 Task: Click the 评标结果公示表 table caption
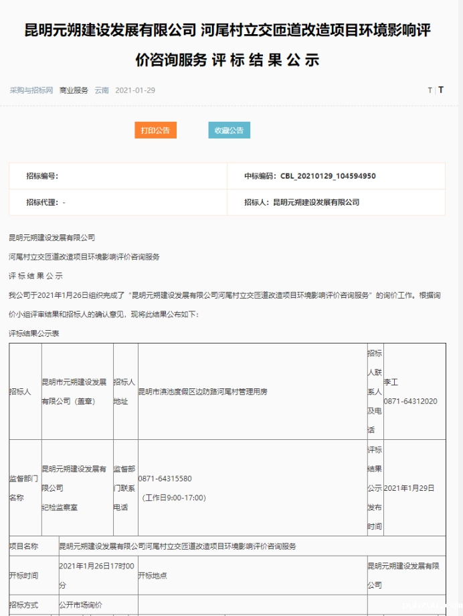(x=33, y=333)
